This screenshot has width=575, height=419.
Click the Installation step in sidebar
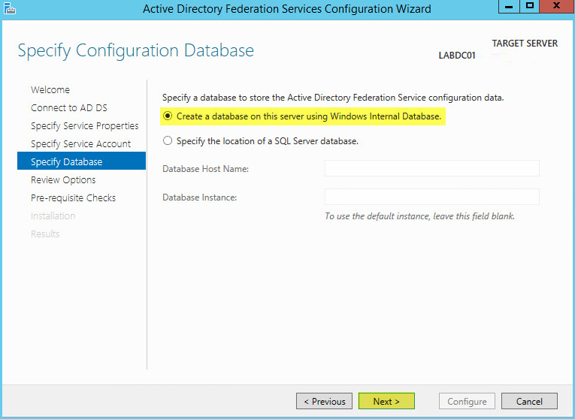53,216
